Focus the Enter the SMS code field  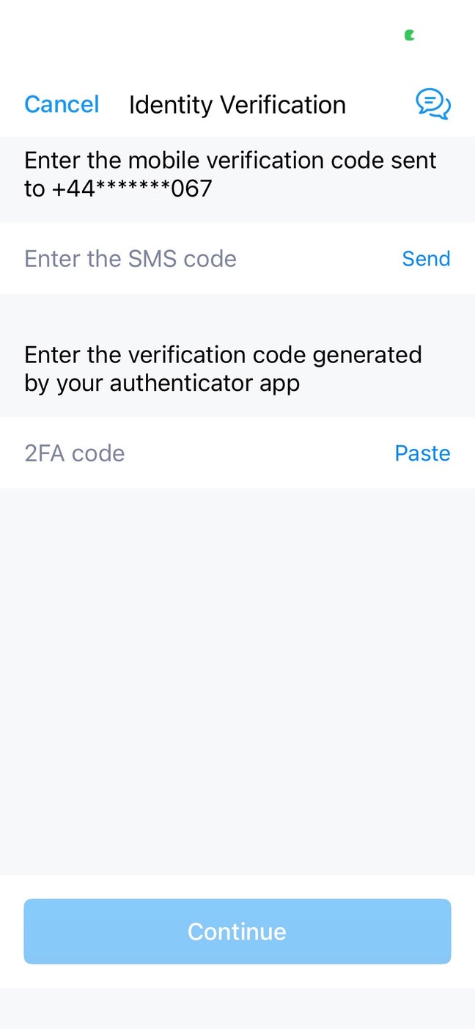coord(205,258)
